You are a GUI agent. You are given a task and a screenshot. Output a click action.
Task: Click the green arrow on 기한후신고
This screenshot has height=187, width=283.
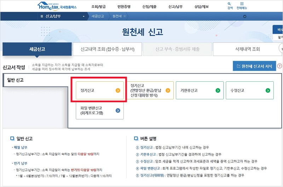pyautogui.click(x=218, y=90)
